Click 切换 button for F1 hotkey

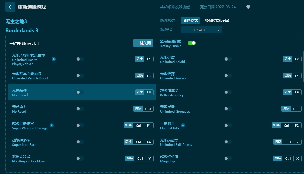click(140, 59)
